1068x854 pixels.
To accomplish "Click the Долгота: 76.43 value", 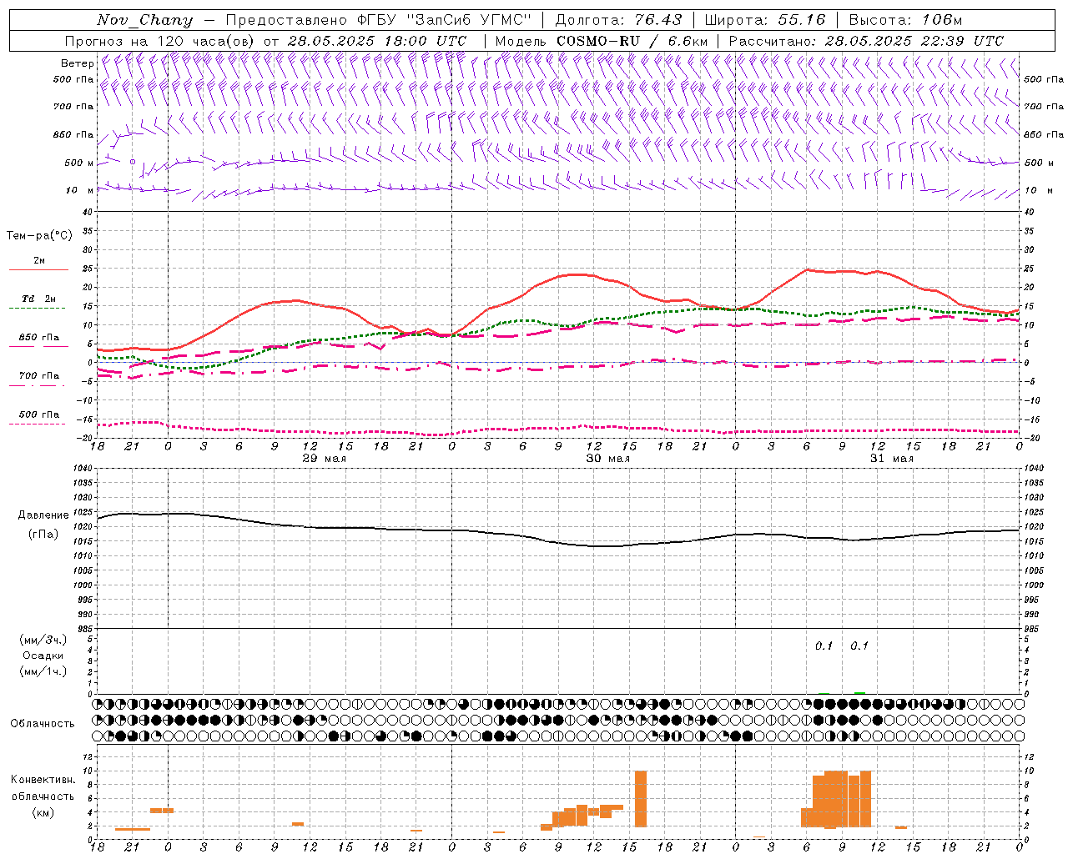I will pos(618,20).
